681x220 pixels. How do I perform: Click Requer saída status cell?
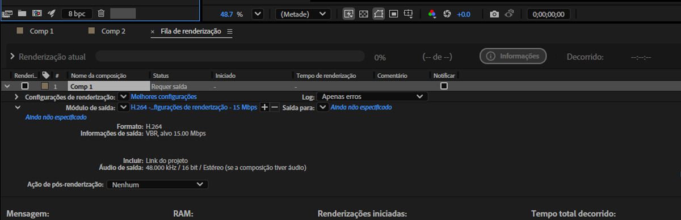point(170,87)
